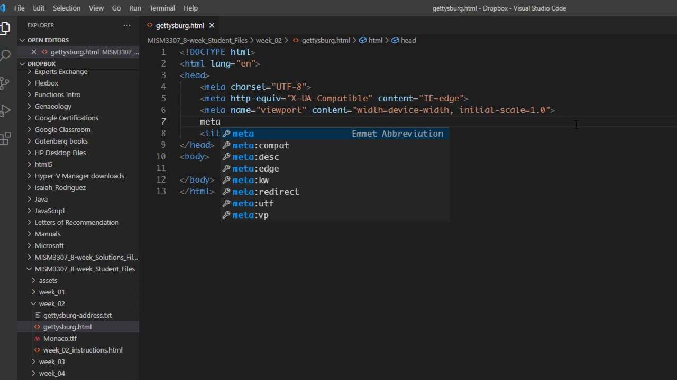Select meta:vp Emmet suggestion
The image size is (677, 380).
(250, 215)
